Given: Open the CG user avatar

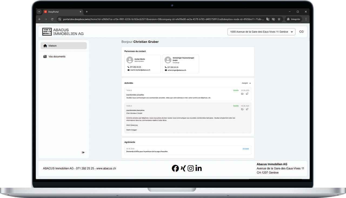Looking at the screenshot, I should tap(301, 32).
